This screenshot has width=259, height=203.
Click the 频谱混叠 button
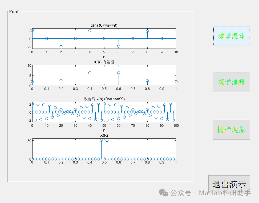click(231, 36)
